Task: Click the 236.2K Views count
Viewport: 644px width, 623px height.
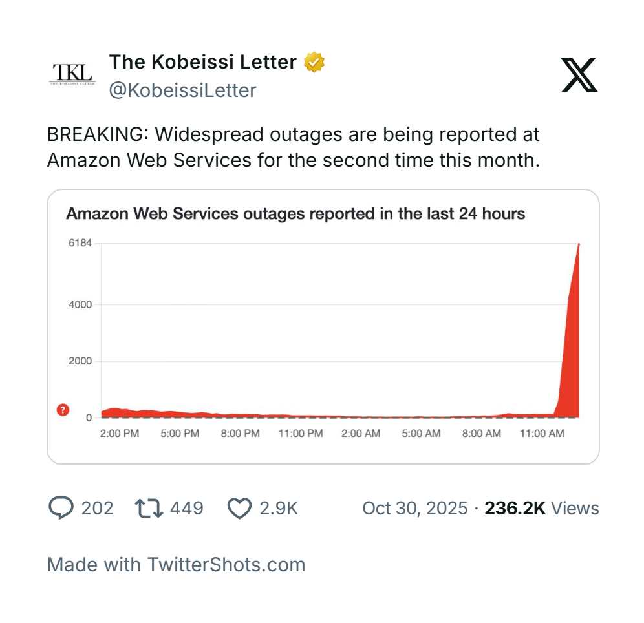Action: 542,508
